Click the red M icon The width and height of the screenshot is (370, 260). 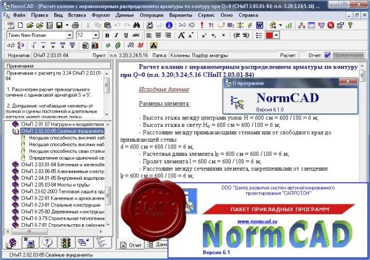click(x=141, y=45)
